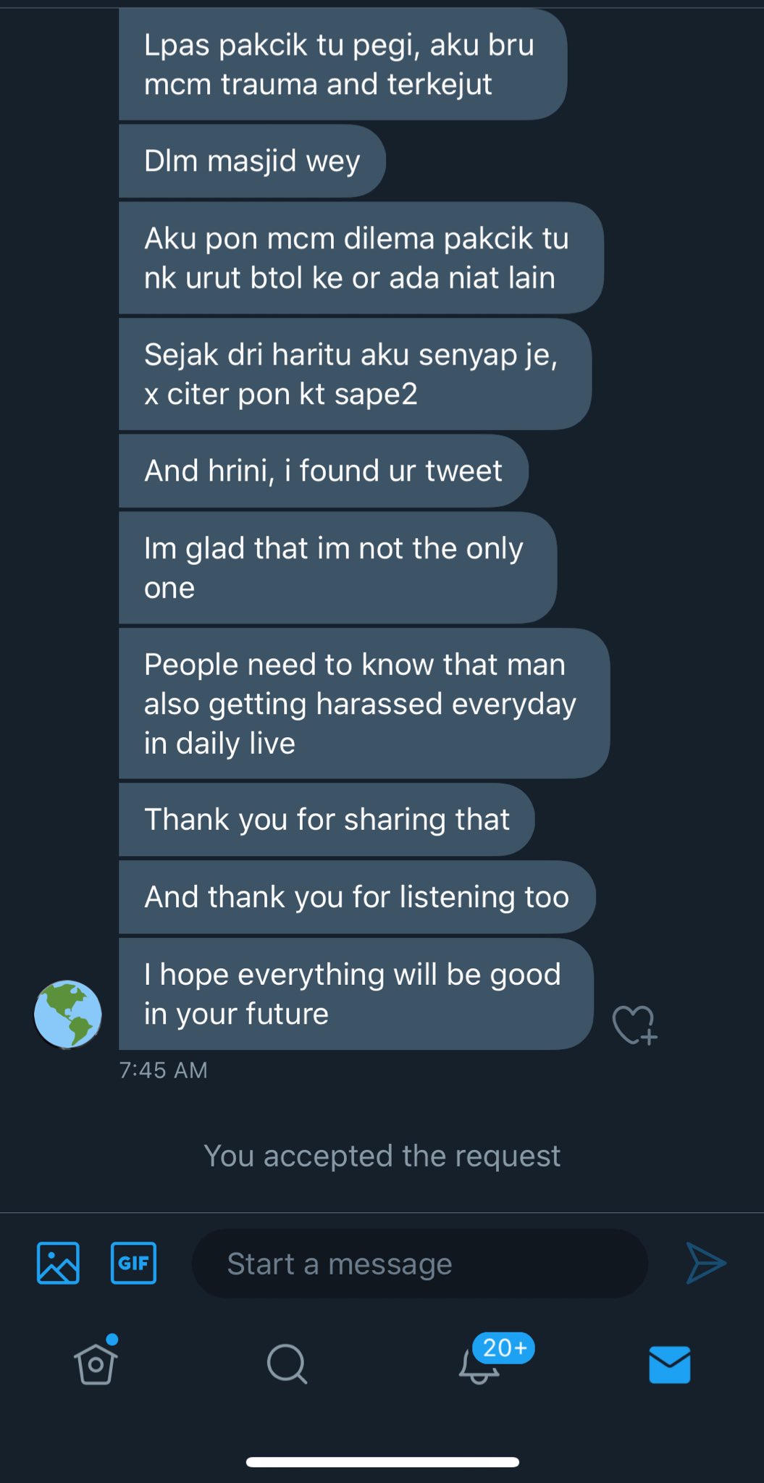Go to the Home tab
Image resolution: width=764 pixels, height=1483 pixels.
(96, 1364)
